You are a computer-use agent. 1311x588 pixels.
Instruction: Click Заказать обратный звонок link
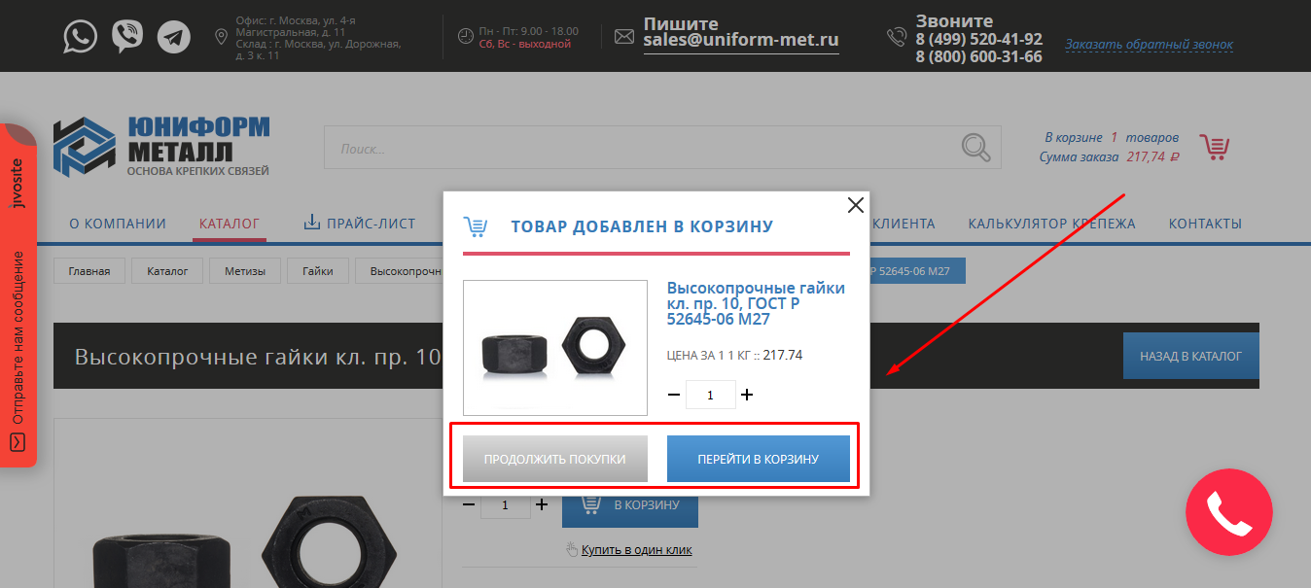tap(1149, 45)
